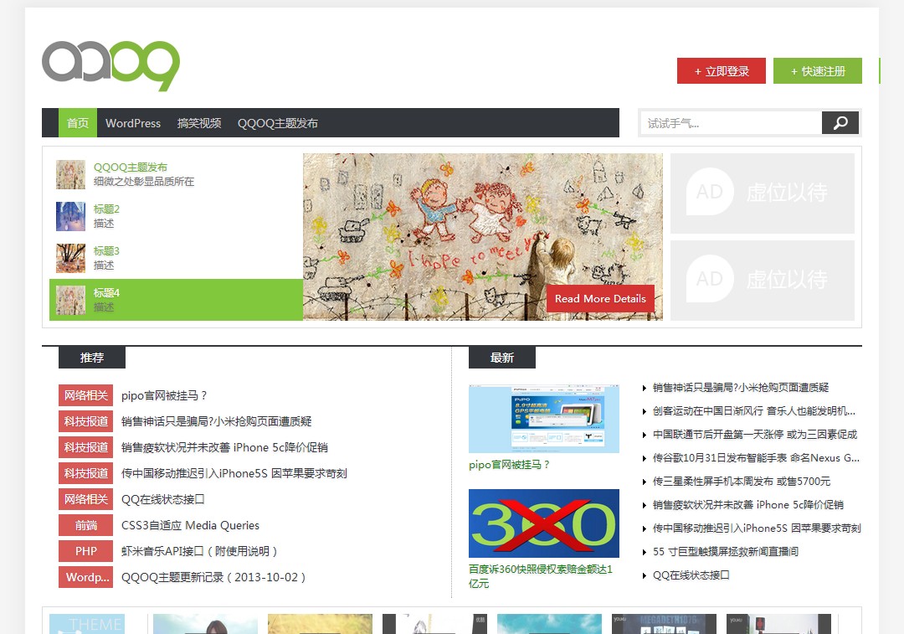
Task: Go to the 首页 nav tab
Action: click(x=78, y=123)
